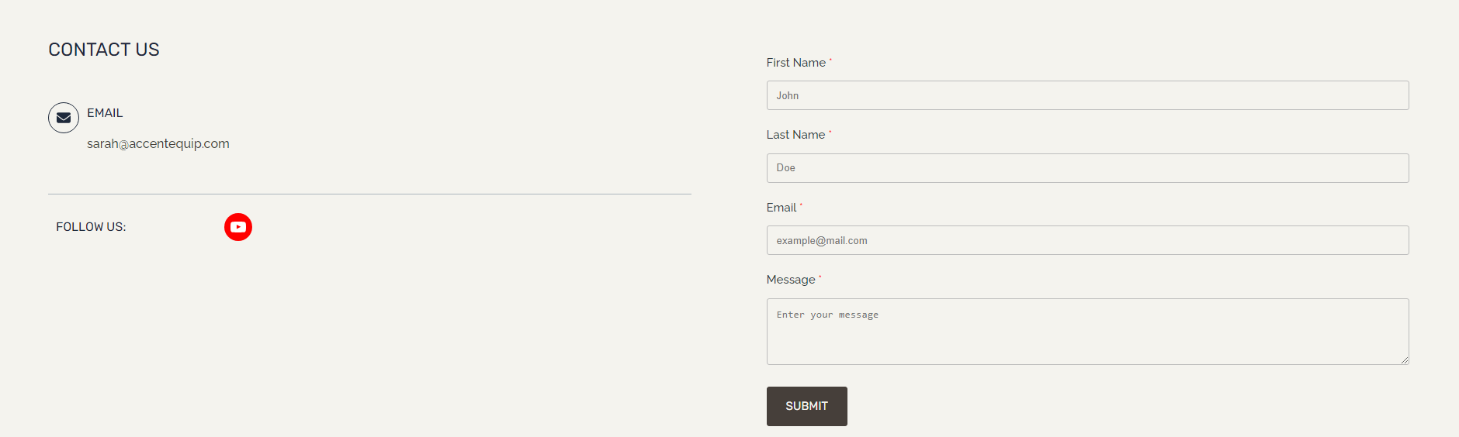Click the envelope email icon
The width and height of the screenshot is (1459, 437).
64,118
